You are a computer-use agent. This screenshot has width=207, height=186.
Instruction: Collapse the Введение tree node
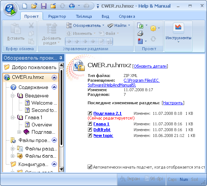pyautogui.click(x=13, y=96)
